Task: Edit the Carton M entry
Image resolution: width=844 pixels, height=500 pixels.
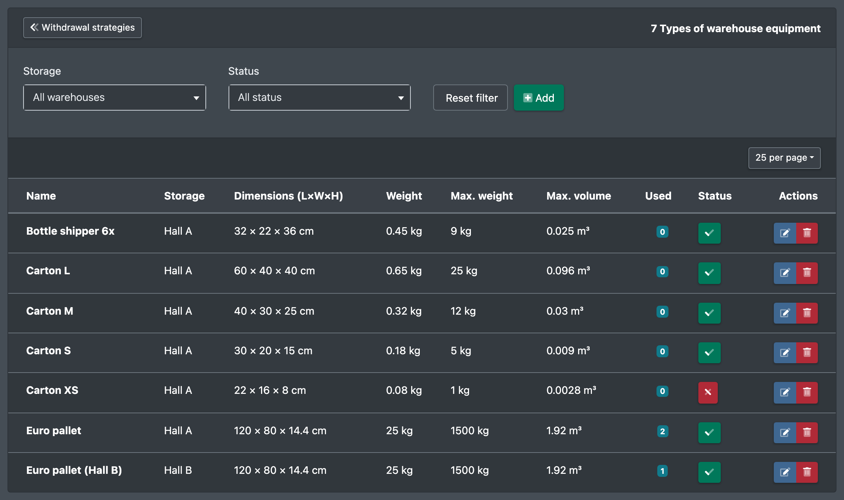Action: [x=785, y=313]
